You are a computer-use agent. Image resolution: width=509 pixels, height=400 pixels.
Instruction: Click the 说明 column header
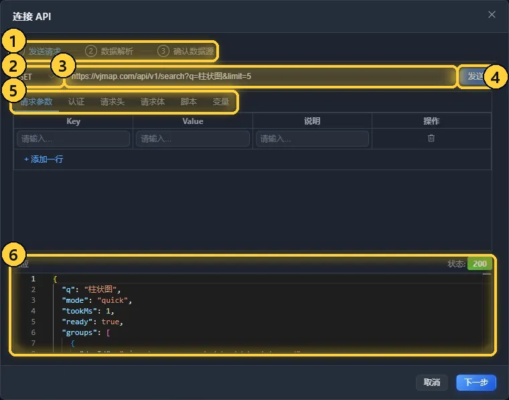[312, 121]
